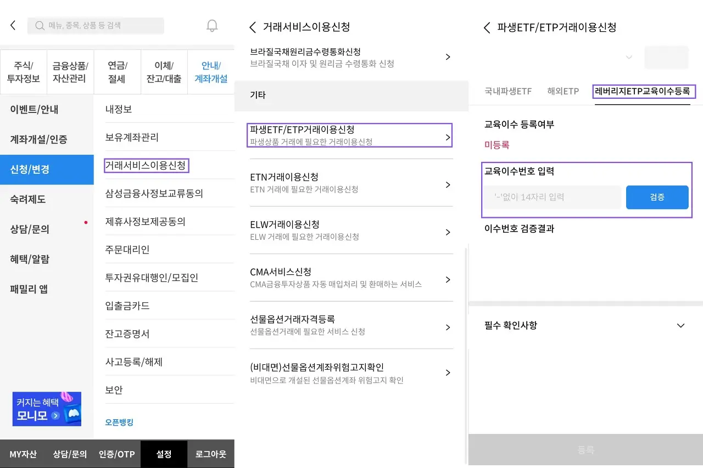
Task: Open 오픈뱅킹 section link
Action: (x=119, y=422)
